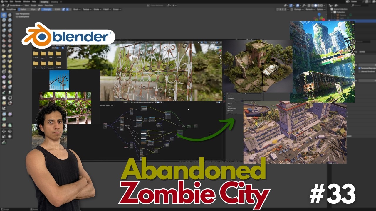Open the Help menu

click(34, 1)
